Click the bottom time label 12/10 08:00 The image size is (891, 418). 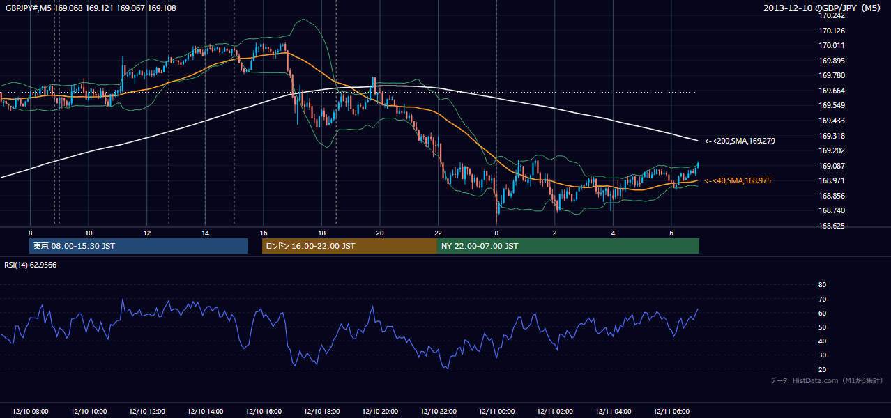(x=30, y=412)
